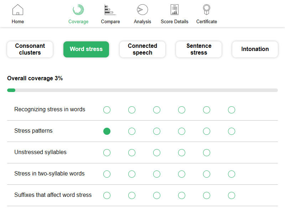Screen dimensions: 285x214
Task: Select last circle in Unstressed syllables row
Action: click(x=207, y=153)
